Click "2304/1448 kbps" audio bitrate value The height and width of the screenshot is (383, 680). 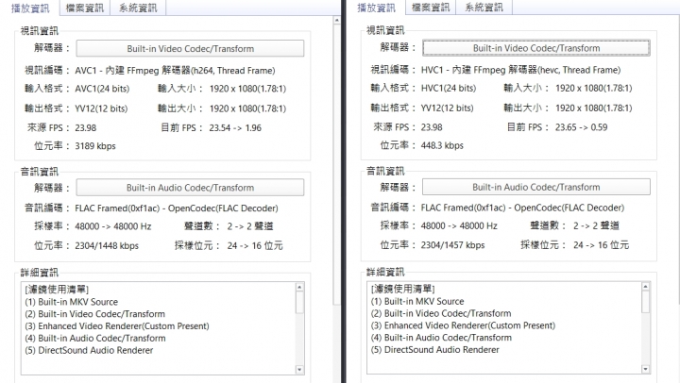tap(107, 246)
